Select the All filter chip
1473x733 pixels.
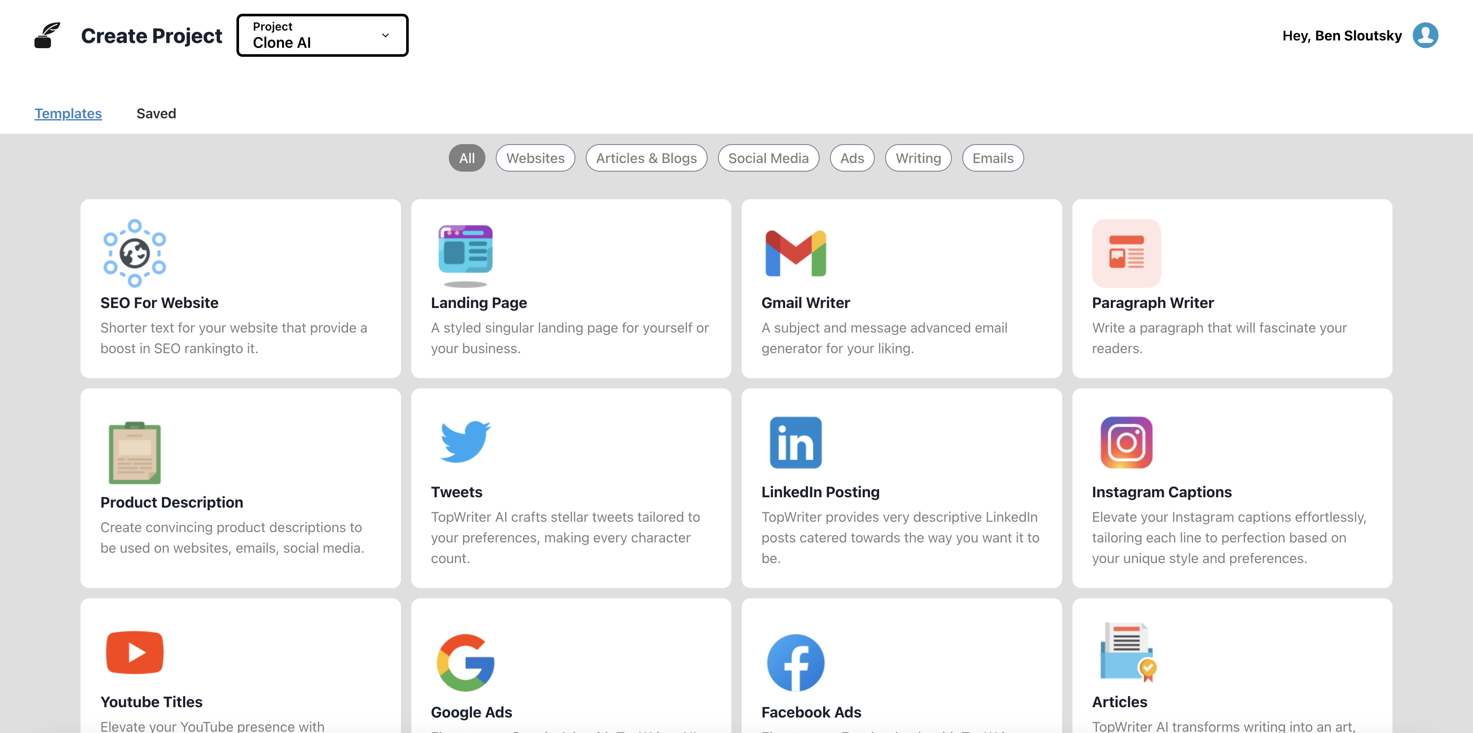(x=466, y=158)
